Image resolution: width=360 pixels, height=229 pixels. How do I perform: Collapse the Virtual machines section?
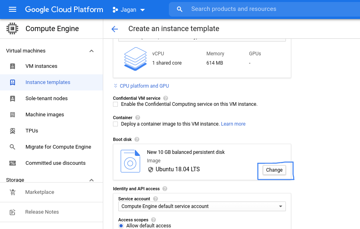click(x=92, y=51)
